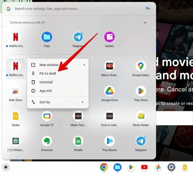Open the Slides app

(x=16, y=119)
